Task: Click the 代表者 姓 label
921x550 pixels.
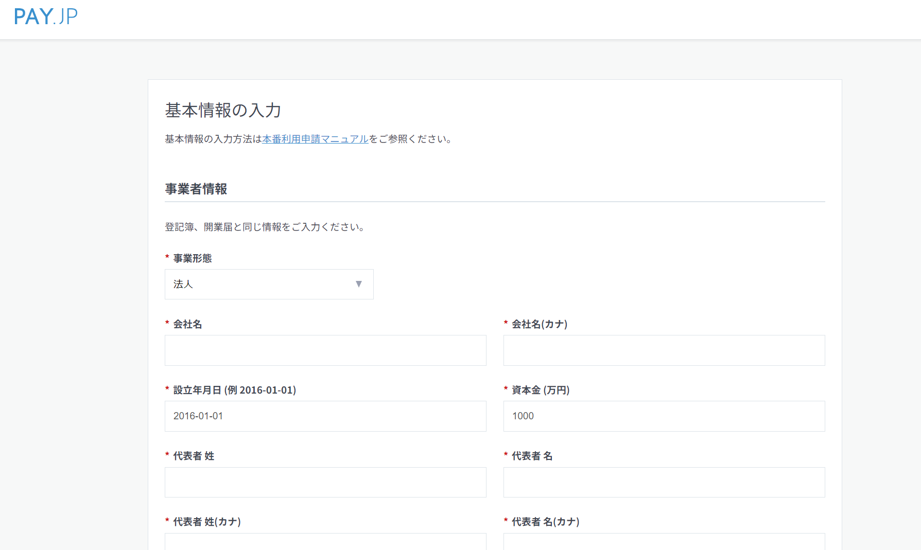Action: tap(194, 456)
